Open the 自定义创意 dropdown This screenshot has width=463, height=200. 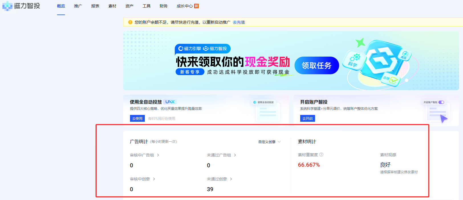(x=269, y=142)
